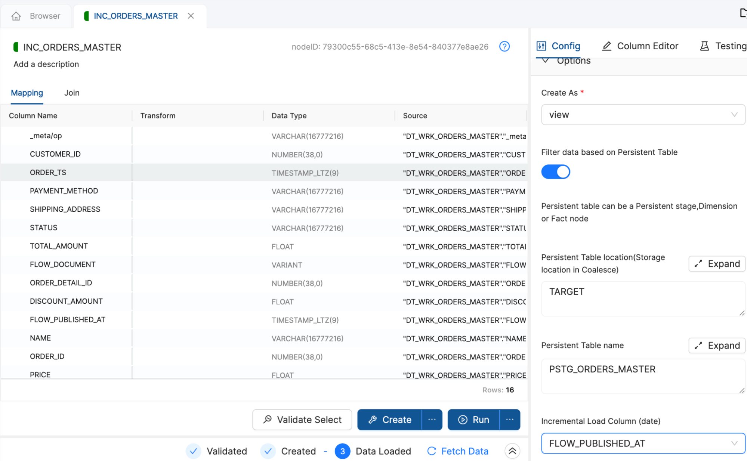The image size is (747, 461).
Task: Open the ellipsis menu next to Create
Action: [x=432, y=420]
